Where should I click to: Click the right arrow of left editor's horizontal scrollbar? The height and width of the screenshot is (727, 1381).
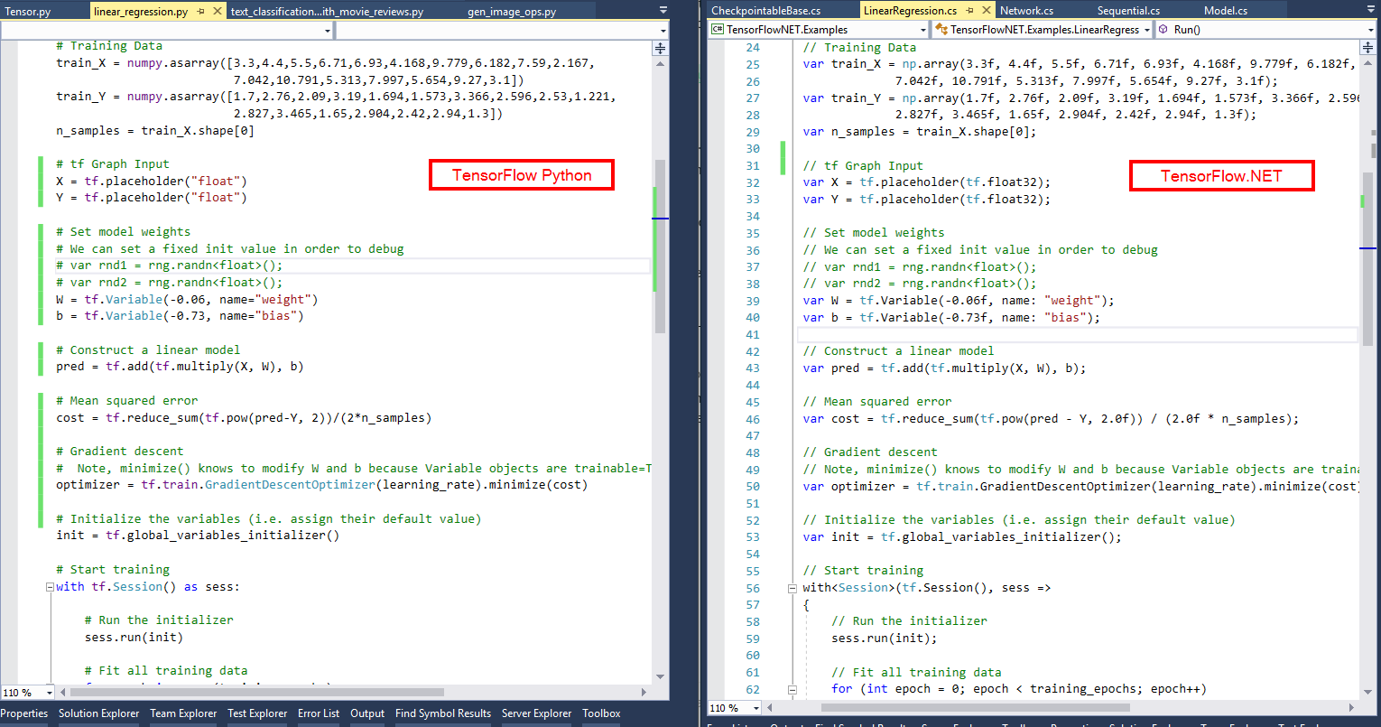[x=643, y=691]
